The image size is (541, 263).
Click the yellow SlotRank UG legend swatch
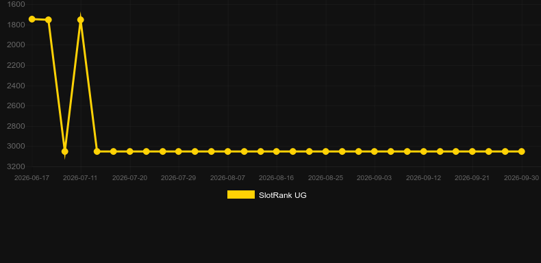[241, 195]
